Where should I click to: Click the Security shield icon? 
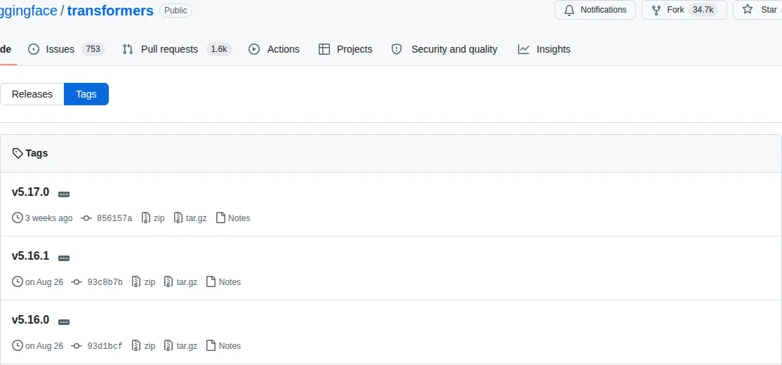[397, 49]
